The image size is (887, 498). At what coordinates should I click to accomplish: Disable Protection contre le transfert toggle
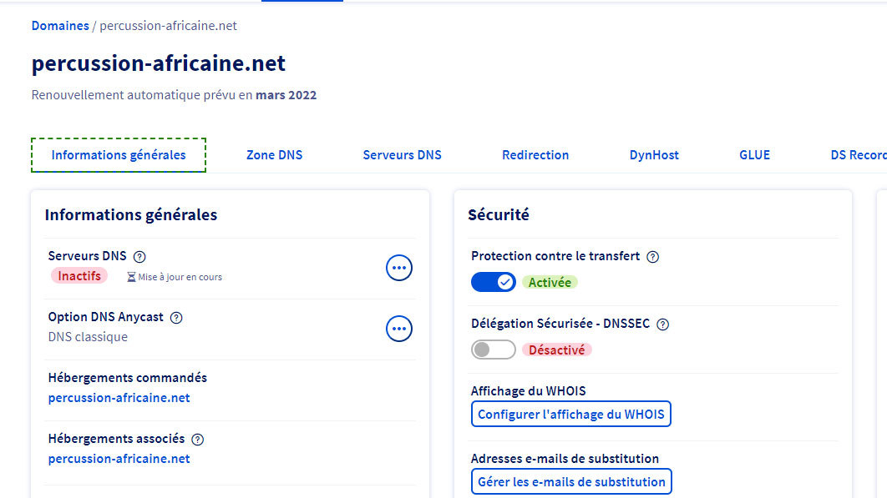pos(494,282)
